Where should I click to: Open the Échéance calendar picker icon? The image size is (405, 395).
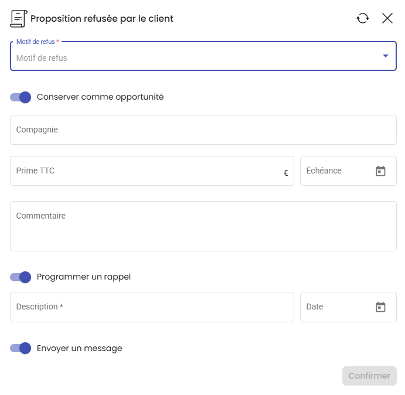point(380,171)
